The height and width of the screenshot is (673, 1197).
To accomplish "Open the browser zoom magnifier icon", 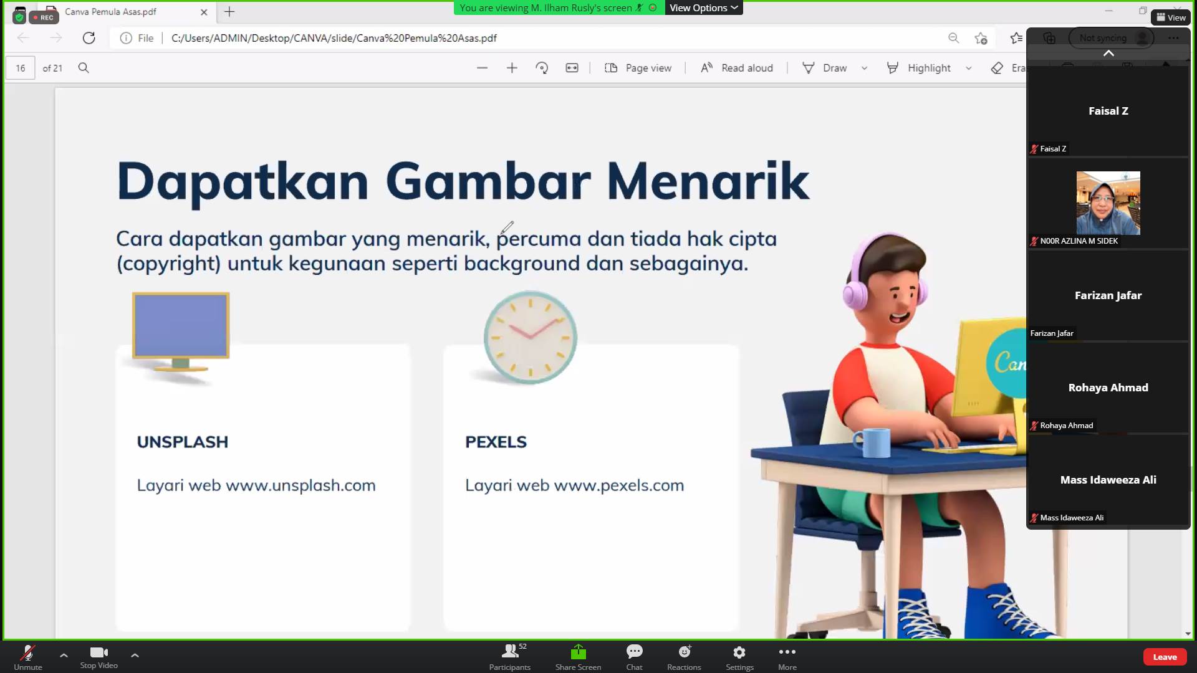I will point(953,38).
